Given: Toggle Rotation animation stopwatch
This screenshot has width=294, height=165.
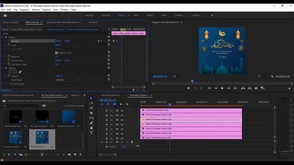Looking at the screenshot, I should tap(9, 56).
